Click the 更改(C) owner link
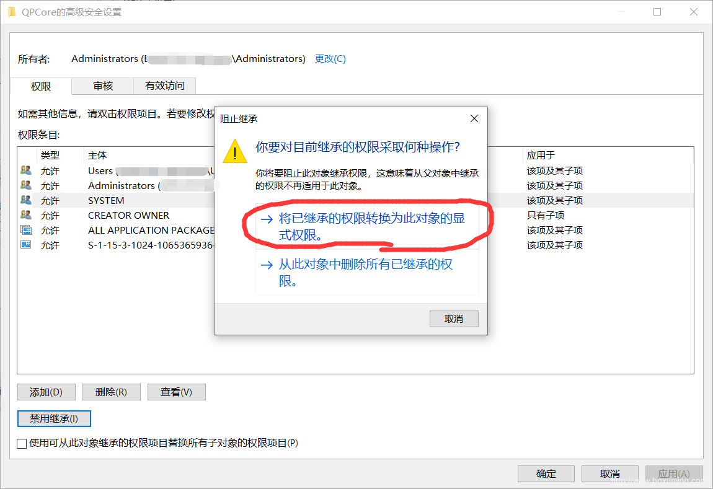This screenshot has width=713, height=489. pos(330,59)
